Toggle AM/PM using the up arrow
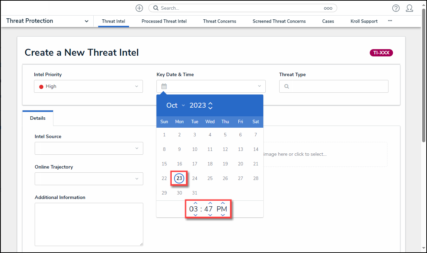The height and width of the screenshot is (253, 427). point(223,203)
